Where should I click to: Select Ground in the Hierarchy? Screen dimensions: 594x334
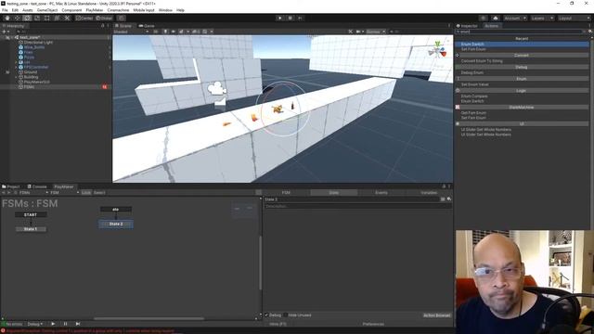(31, 72)
